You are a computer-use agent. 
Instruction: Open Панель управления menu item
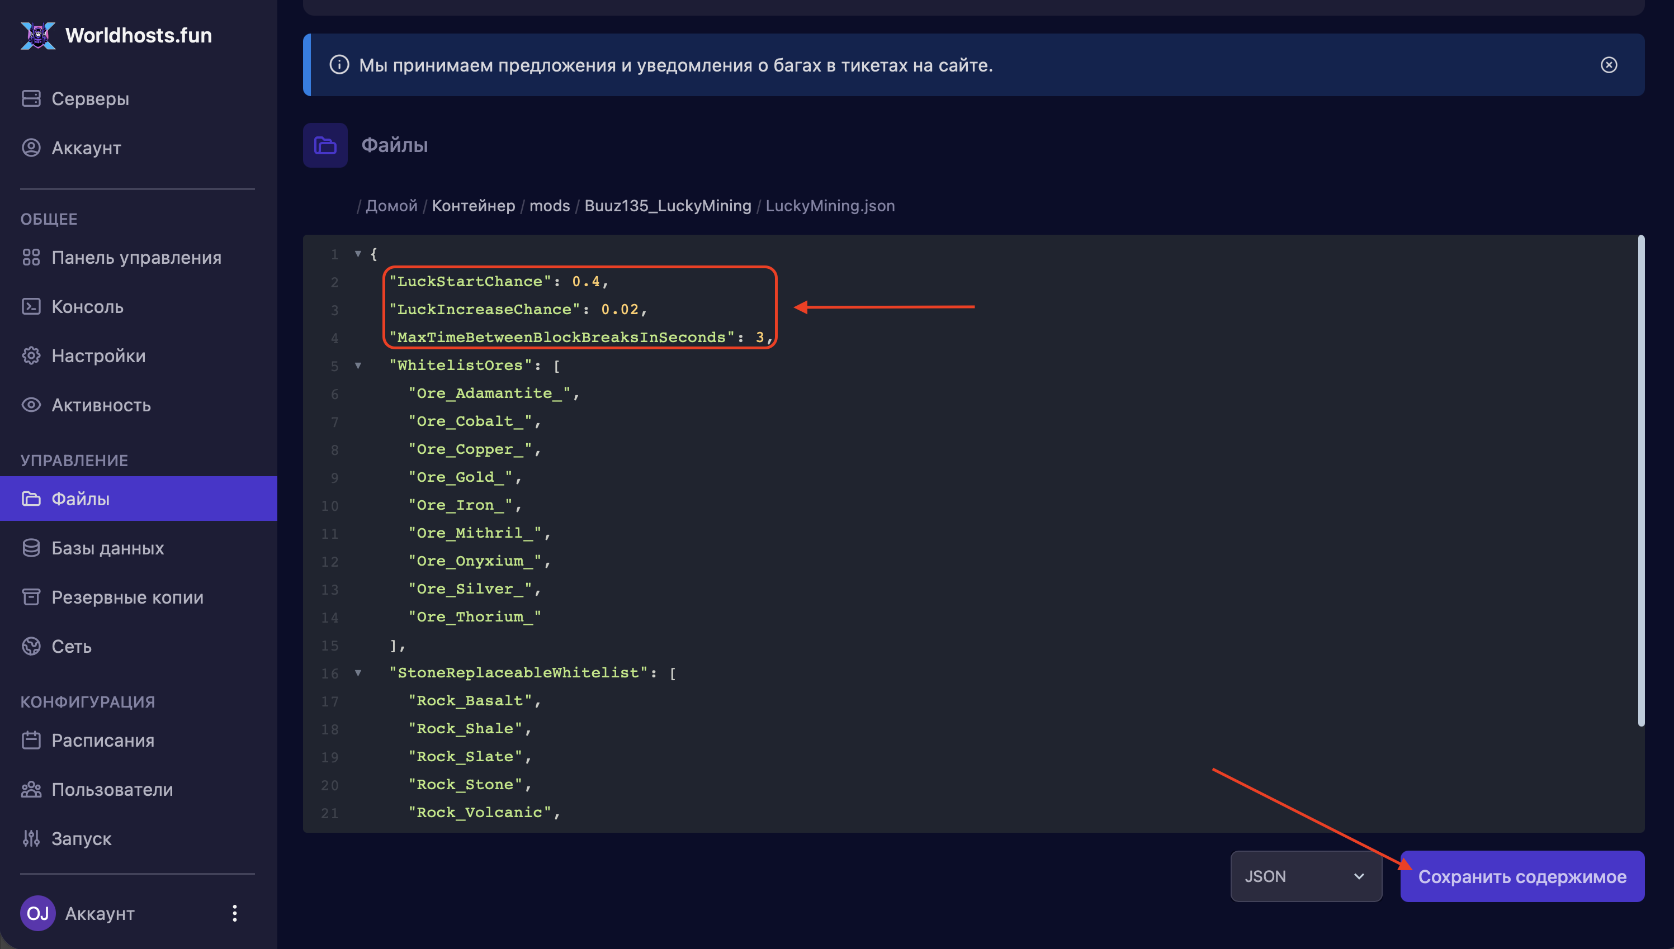pos(136,258)
